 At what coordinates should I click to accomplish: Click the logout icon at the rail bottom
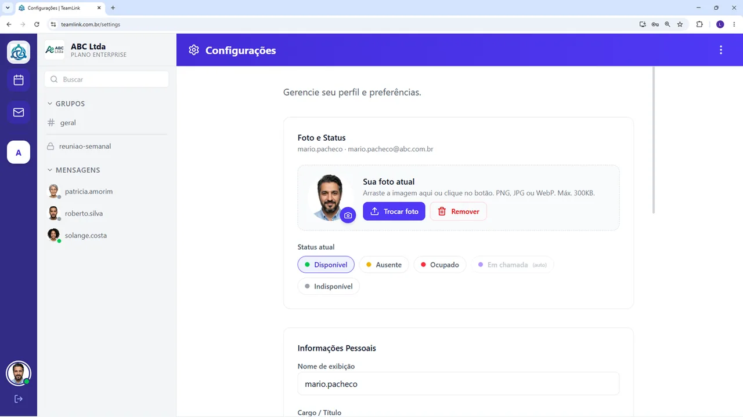[19, 398]
